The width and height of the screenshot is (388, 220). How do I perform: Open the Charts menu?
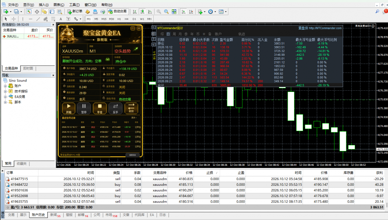point(59,5)
